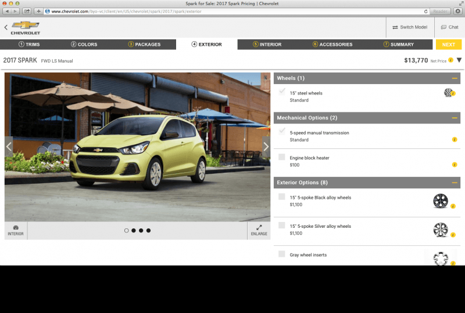View Gray wheel inserts thumbnail
Image resolution: width=465 pixels, height=313 pixels.
(x=441, y=259)
